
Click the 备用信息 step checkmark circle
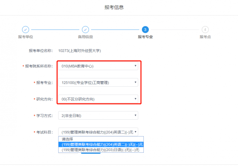tap(85, 30)
